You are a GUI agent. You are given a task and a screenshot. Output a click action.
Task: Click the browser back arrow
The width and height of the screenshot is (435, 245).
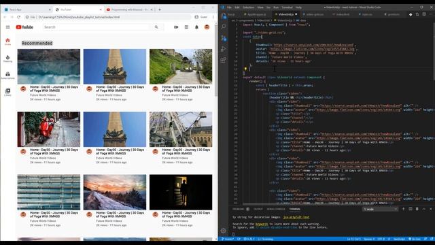coord(5,17)
